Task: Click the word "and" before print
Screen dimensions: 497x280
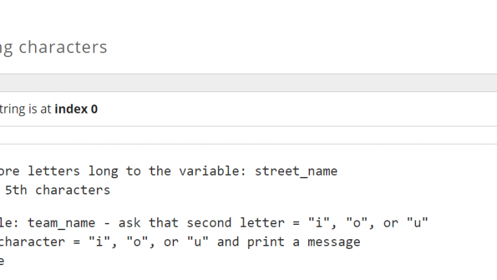Action: click(x=228, y=242)
